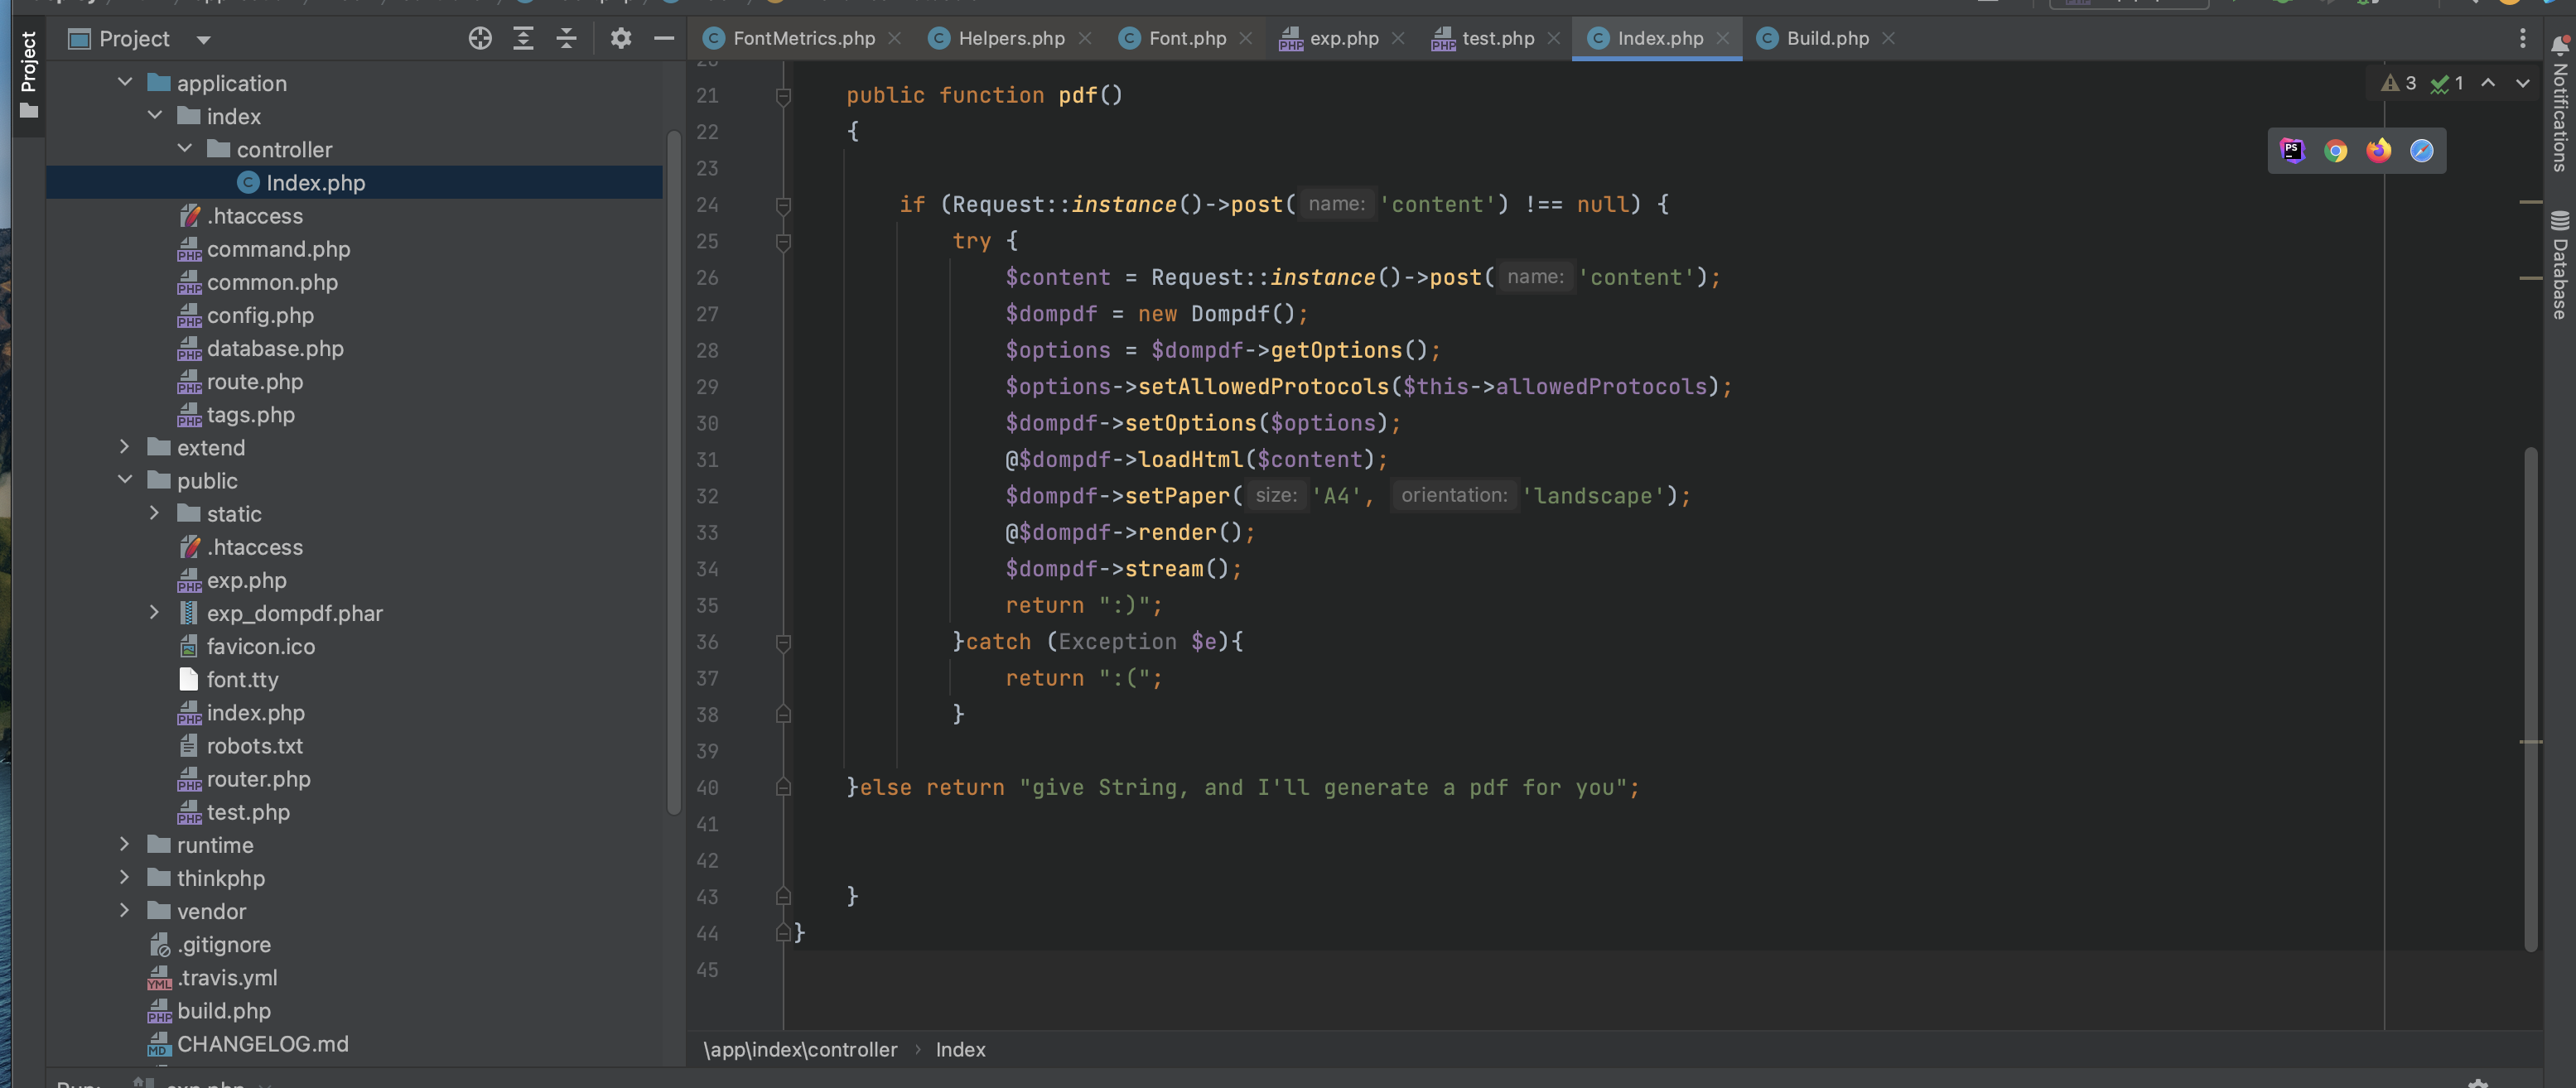This screenshot has height=1088, width=2576.
Task: Go to previous highlighted error arrow
Action: pyautogui.click(x=2488, y=83)
